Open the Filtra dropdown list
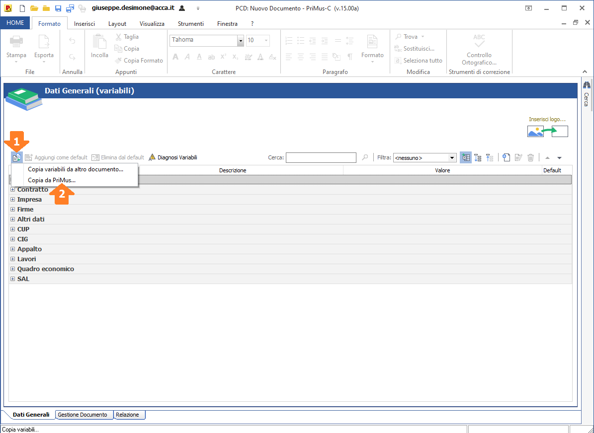 [452, 158]
